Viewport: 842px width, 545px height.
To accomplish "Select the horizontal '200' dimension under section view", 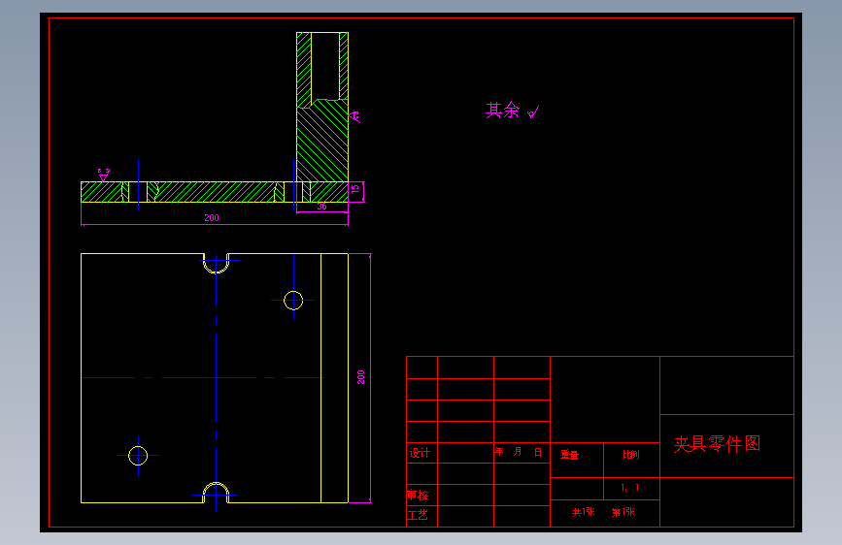I will pos(212,218).
